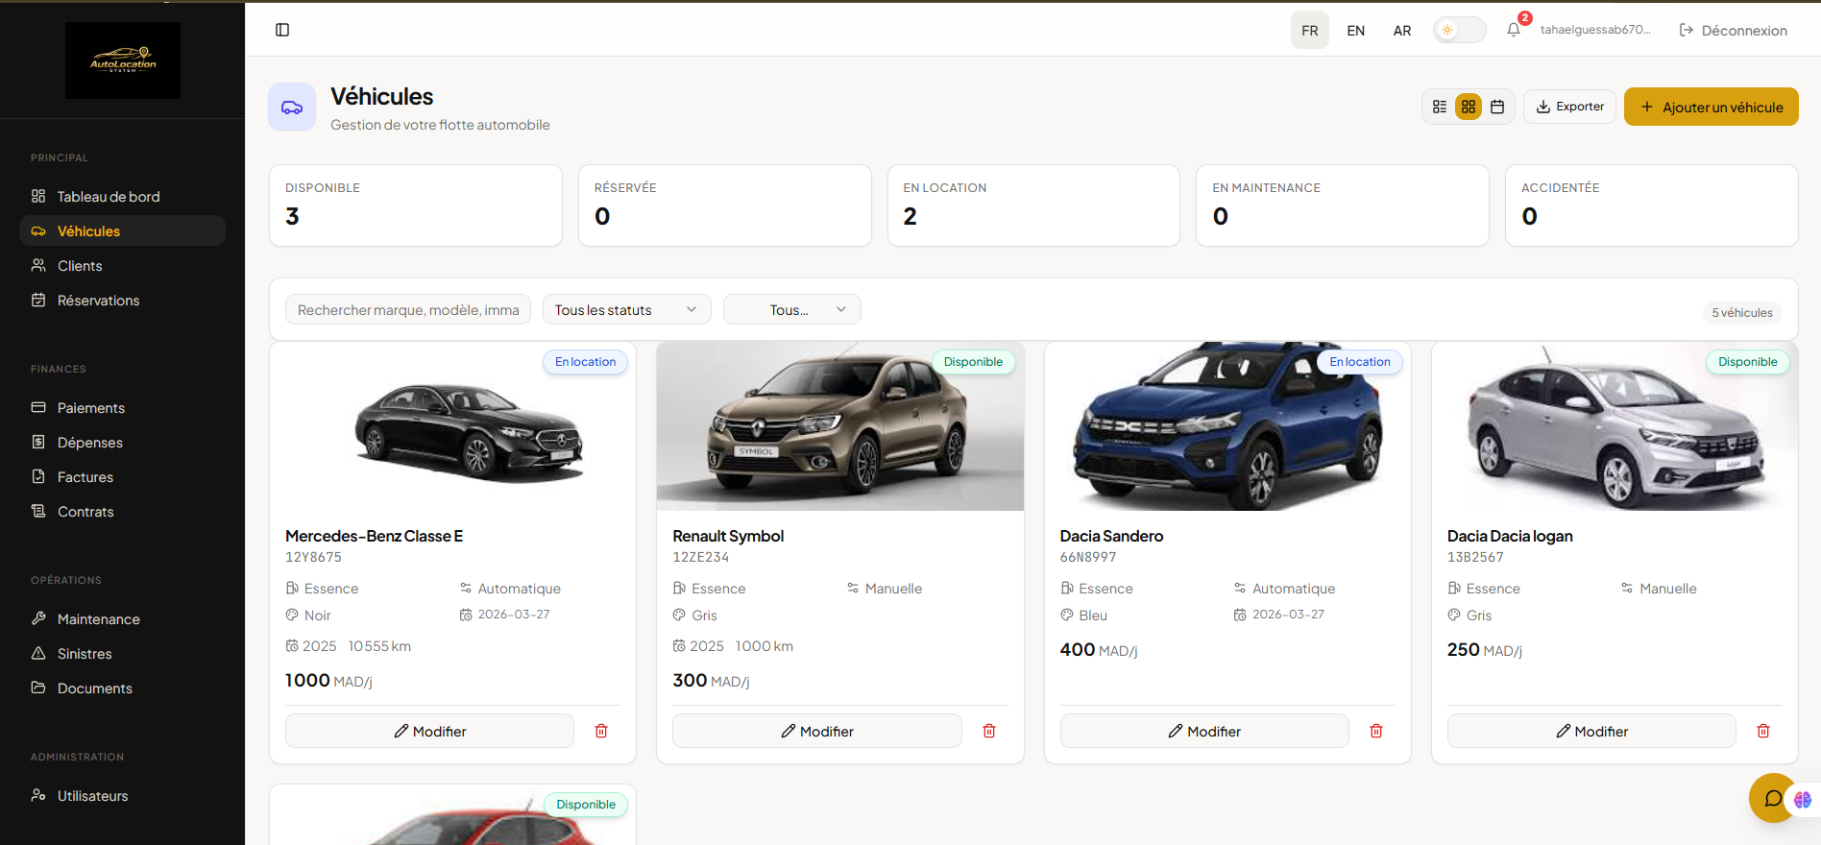Click the AutoLocation logo

(123, 60)
